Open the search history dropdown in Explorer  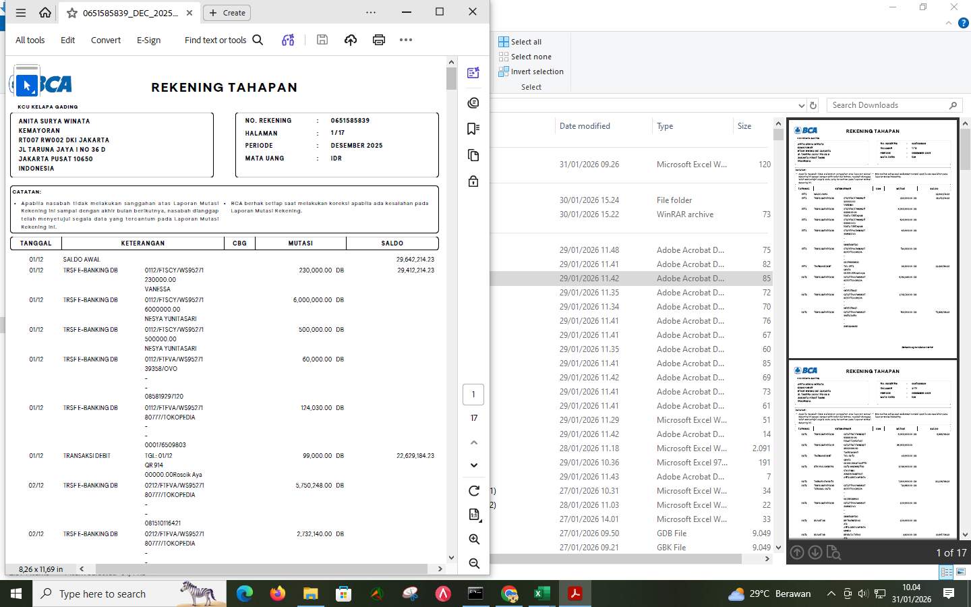tap(802, 105)
